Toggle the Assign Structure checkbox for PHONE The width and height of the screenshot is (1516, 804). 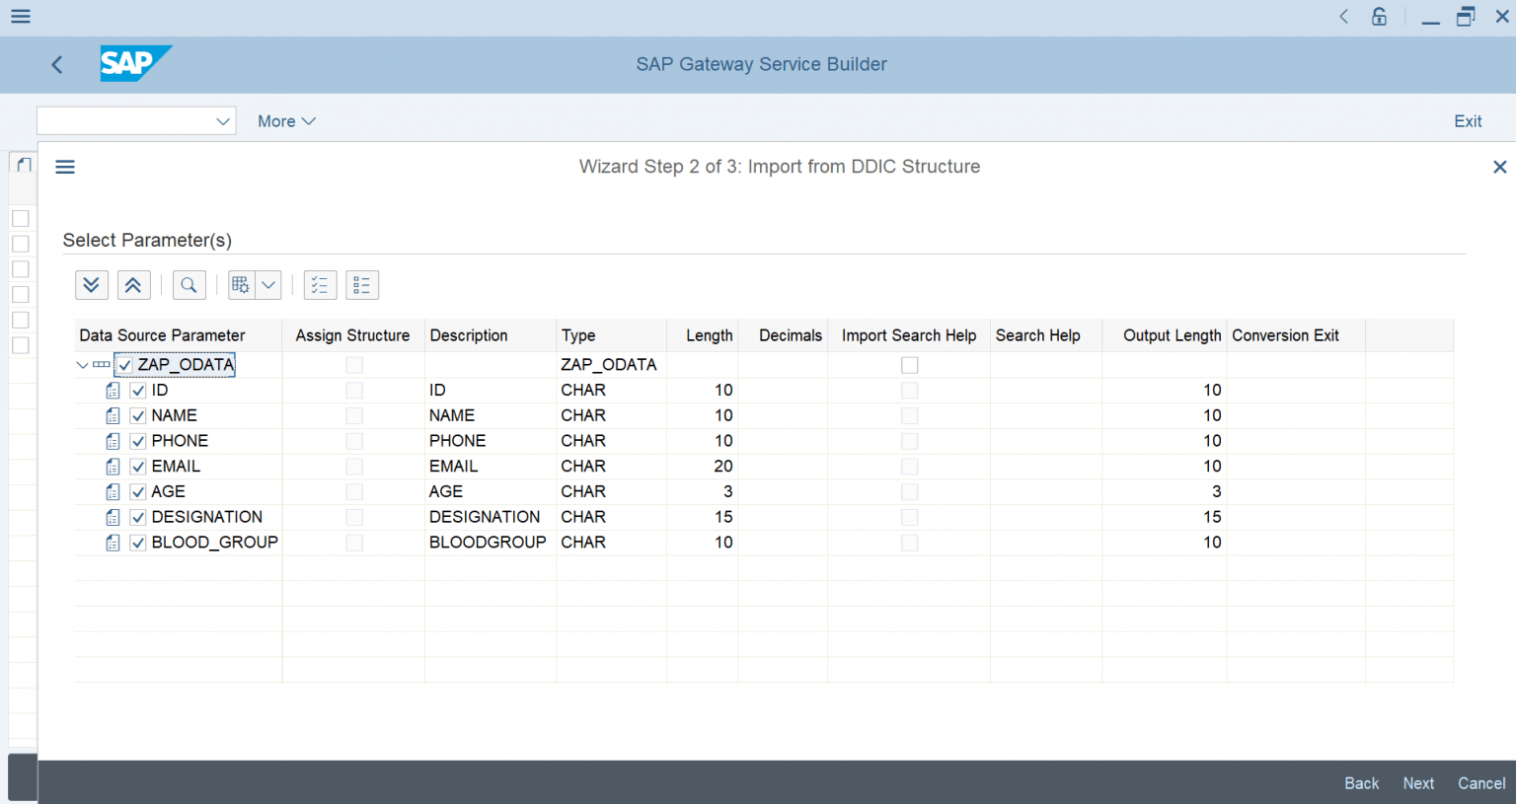353,440
